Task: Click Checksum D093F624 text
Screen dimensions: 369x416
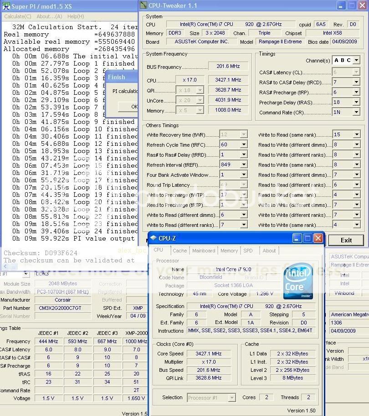Action: (41, 253)
